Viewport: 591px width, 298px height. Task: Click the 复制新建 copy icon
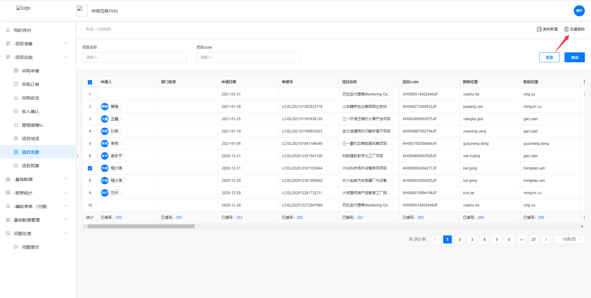coord(539,29)
